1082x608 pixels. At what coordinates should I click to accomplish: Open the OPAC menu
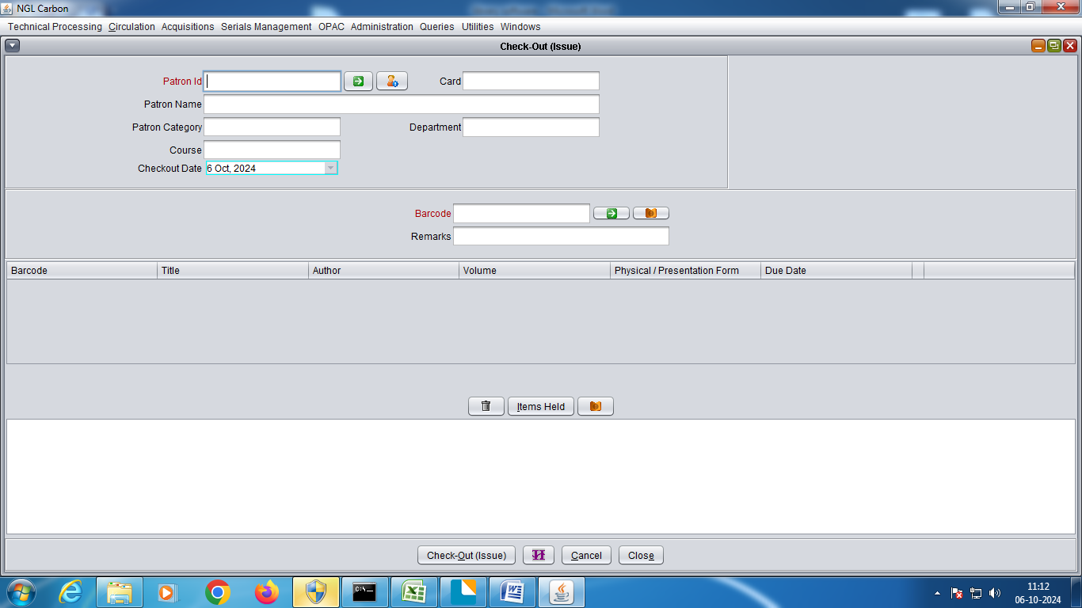331,27
